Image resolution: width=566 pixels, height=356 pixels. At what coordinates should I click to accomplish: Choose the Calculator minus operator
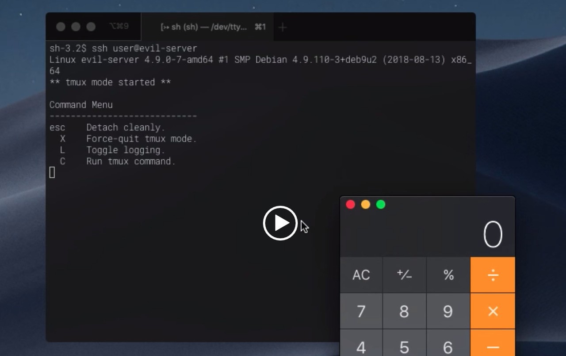coord(493,343)
